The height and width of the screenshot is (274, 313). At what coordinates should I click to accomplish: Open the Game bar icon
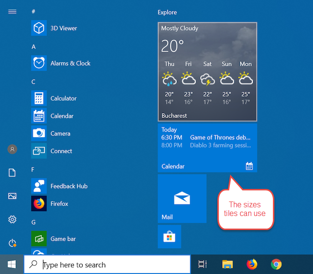(39, 239)
